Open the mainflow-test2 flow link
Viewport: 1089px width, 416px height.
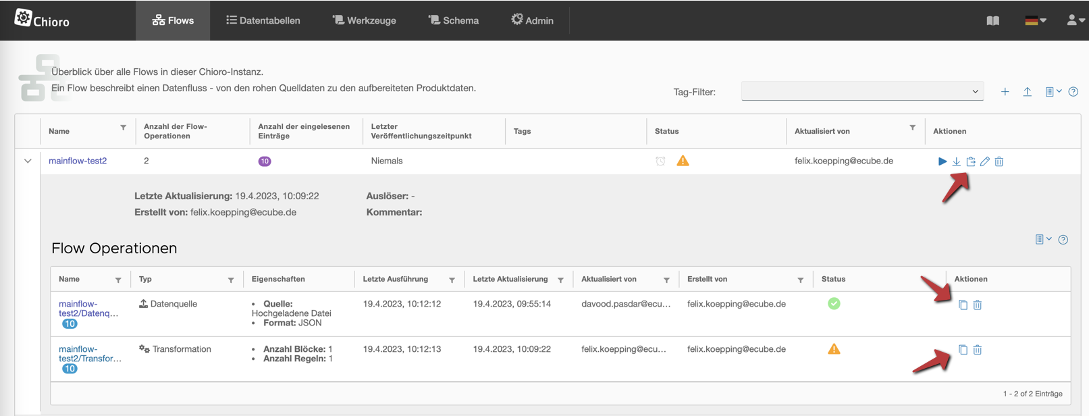click(78, 161)
